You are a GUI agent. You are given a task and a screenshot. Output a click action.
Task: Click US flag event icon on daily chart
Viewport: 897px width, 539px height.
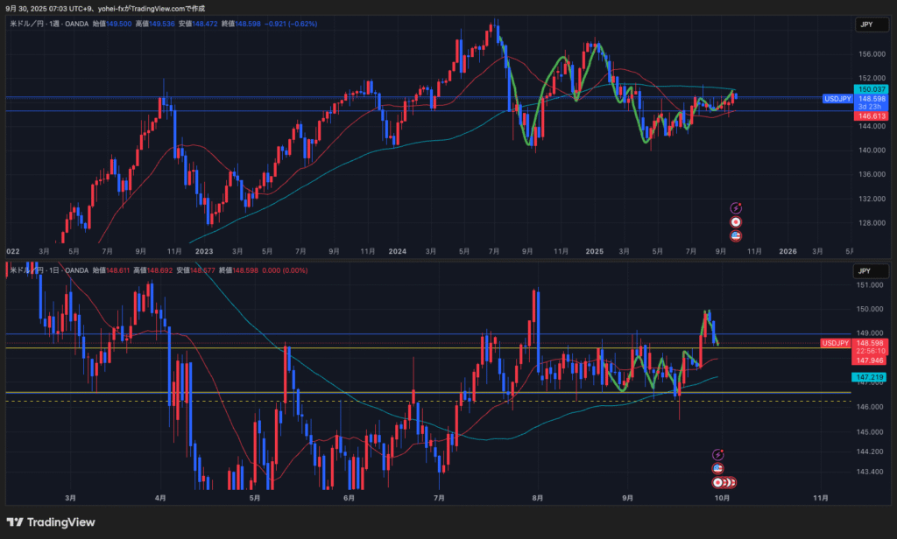tap(719, 468)
